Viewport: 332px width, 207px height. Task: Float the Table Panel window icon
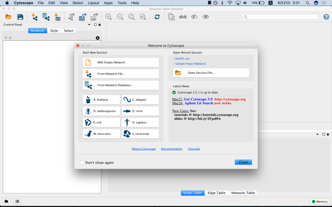tap(324, 134)
